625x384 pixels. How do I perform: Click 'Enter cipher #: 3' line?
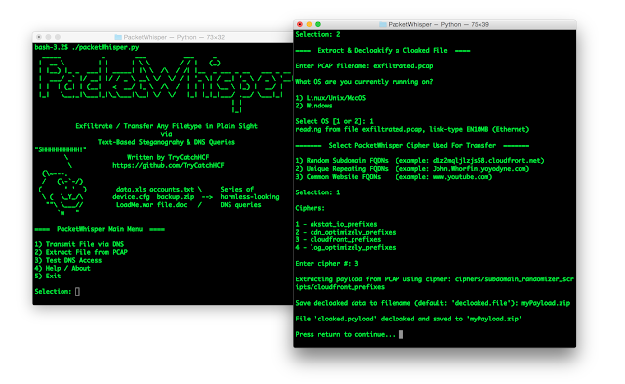(327, 264)
